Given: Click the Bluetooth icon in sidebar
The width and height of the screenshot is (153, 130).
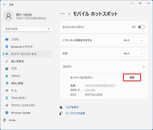Looking at the screenshot, I should coord(7,47).
